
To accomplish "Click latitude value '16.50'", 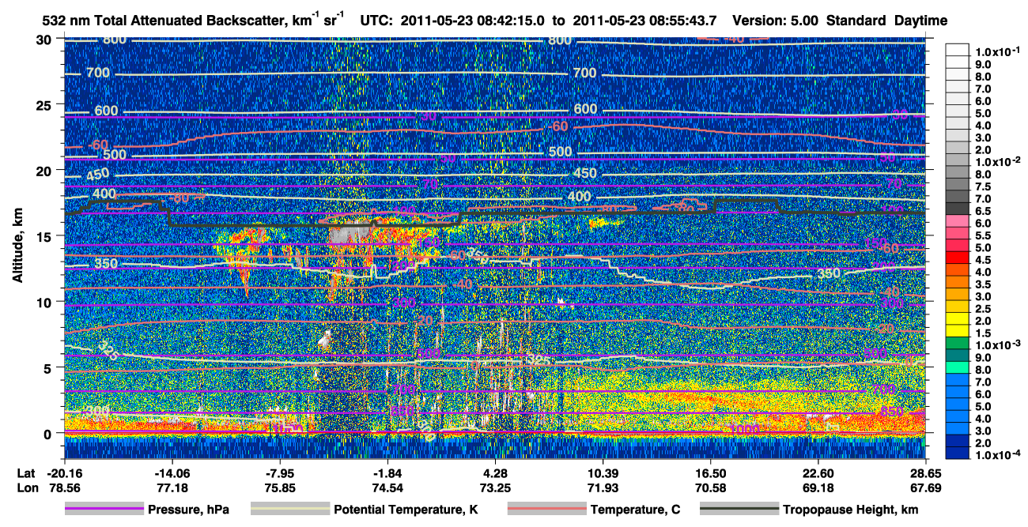I will [x=710, y=472].
